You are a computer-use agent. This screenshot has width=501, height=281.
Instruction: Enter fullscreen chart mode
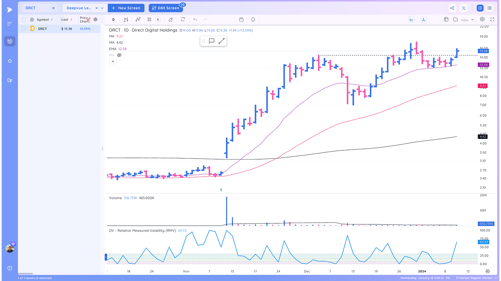(492, 20)
